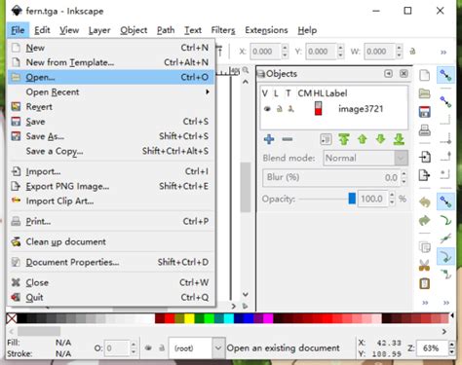Viewport: 462px width, 365px height.
Task: Click the palette menu arrow at right end
Action: click(452, 315)
